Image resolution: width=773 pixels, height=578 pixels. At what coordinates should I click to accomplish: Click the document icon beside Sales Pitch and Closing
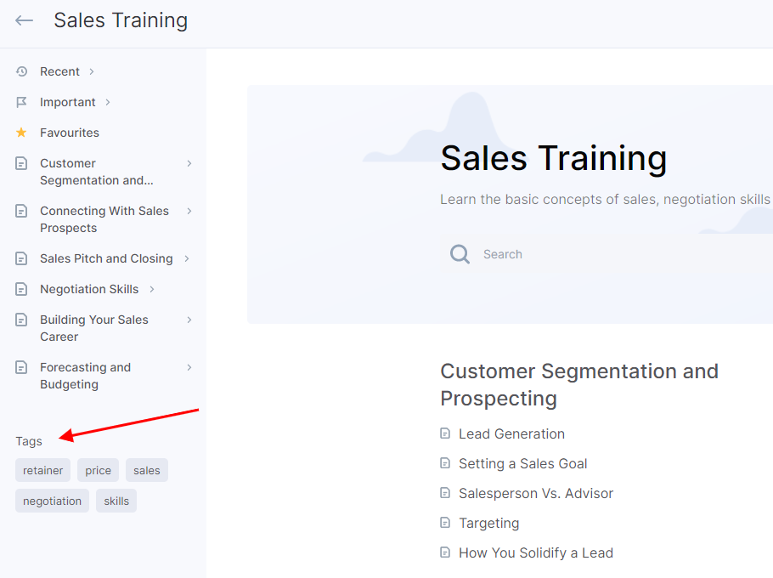pos(21,258)
